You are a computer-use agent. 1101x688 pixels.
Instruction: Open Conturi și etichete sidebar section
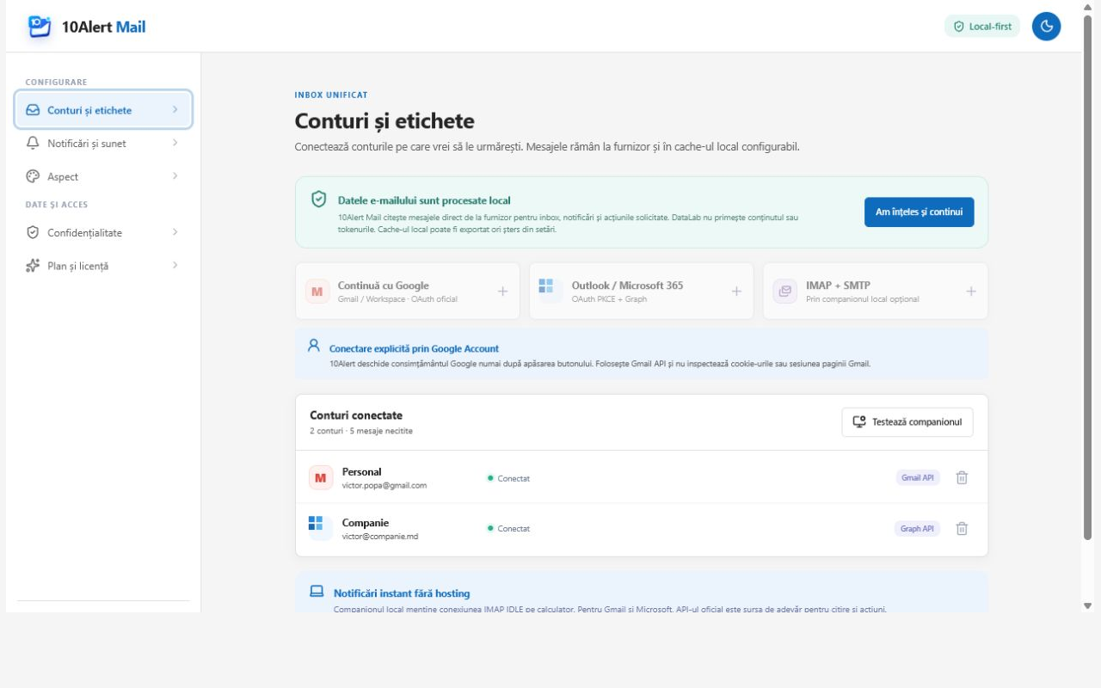103,110
